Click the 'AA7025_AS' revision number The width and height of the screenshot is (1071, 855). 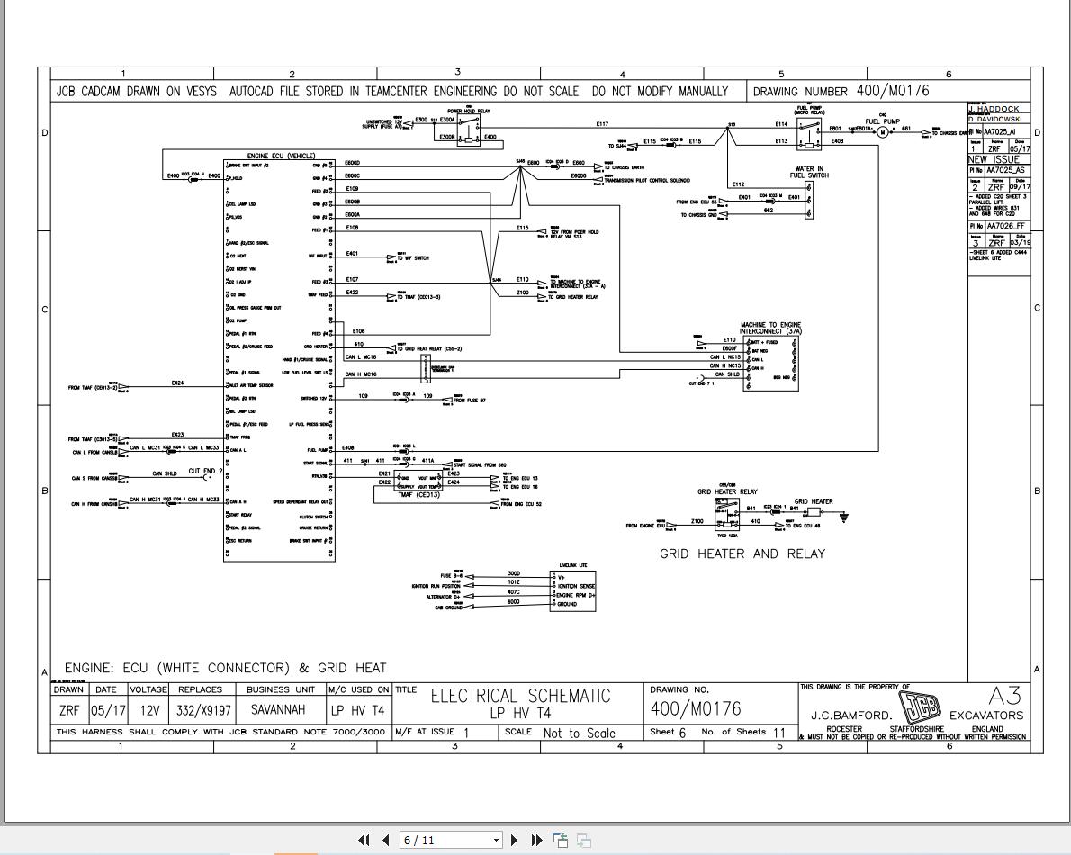coord(1004,171)
